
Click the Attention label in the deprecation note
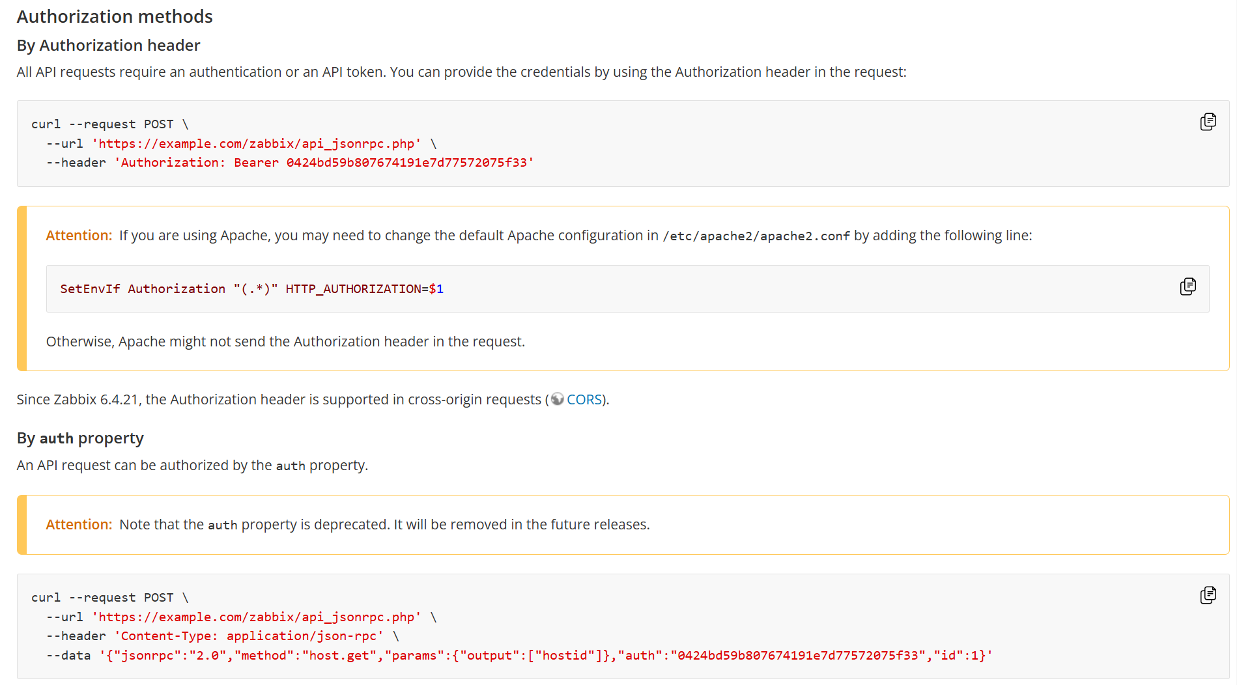(x=79, y=525)
